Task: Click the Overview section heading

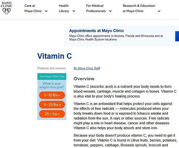Action: [84, 79]
